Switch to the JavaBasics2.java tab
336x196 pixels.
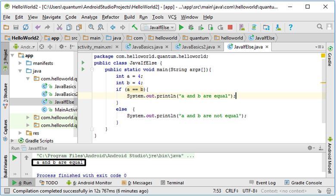pyautogui.click(x=198, y=47)
